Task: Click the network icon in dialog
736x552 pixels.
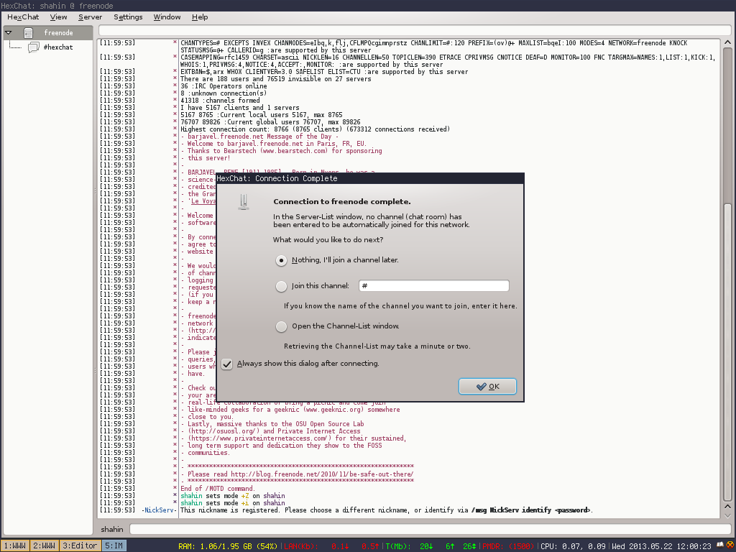Action: (x=243, y=202)
